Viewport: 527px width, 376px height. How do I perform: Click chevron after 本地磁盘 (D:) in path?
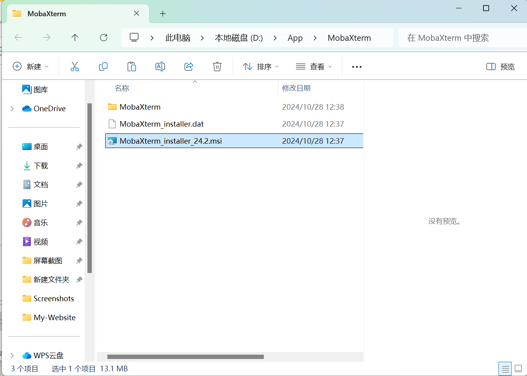click(275, 38)
